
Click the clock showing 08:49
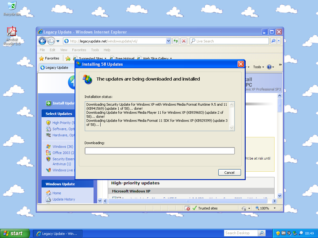tap(309, 233)
